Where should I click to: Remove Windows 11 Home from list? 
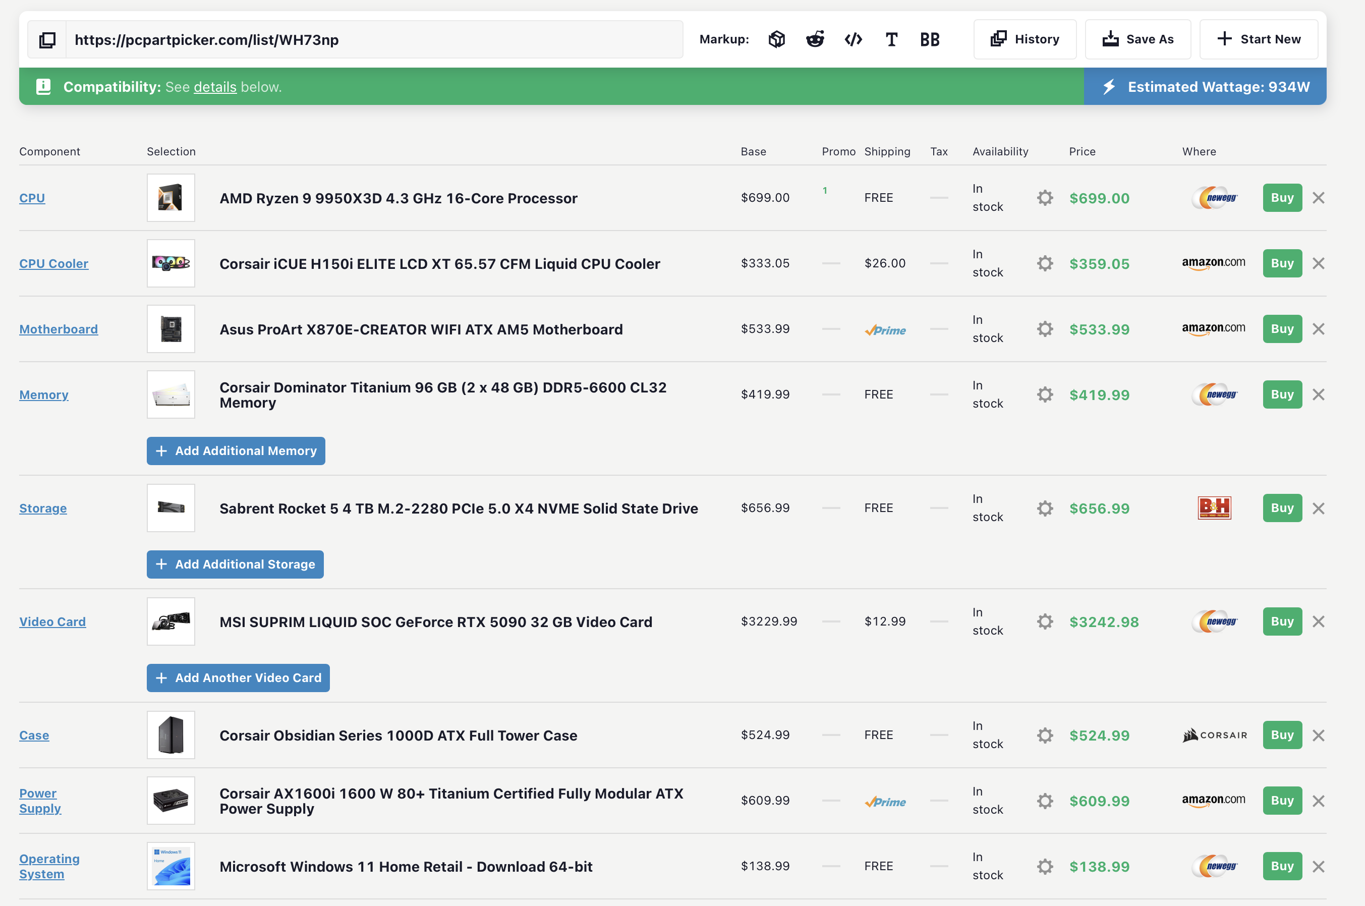coord(1318,866)
